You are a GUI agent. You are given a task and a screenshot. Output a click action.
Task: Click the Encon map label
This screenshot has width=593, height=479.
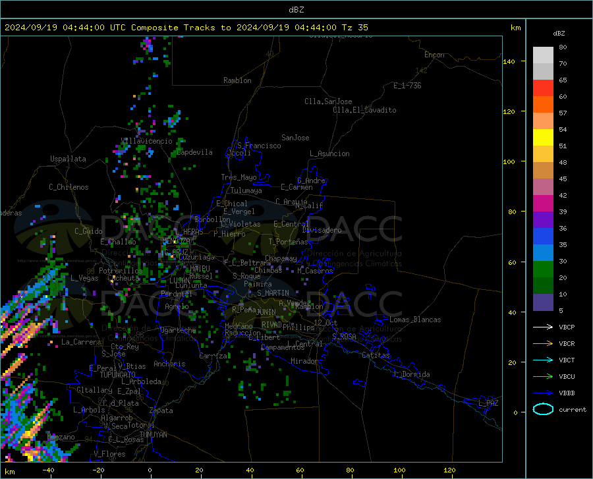click(x=434, y=55)
